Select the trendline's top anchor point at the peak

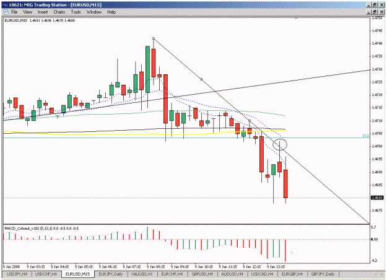pyautogui.click(x=154, y=38)
